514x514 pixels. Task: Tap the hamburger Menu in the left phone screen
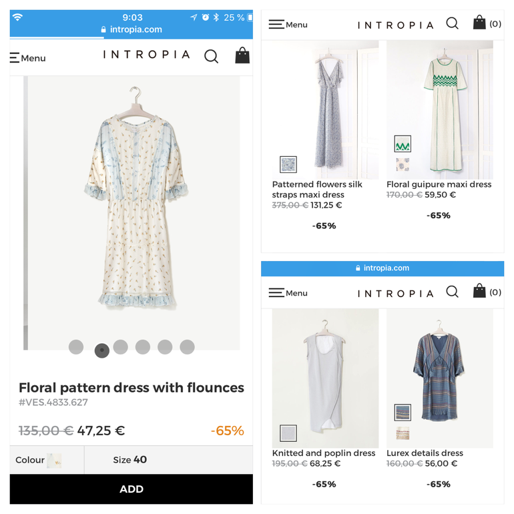(x=27, y=58)
